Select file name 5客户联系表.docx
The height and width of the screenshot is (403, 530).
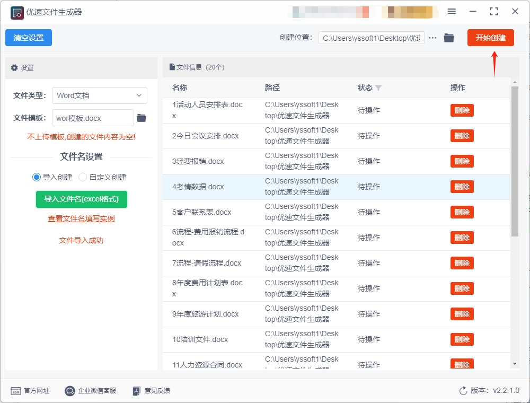coord(202,212)
